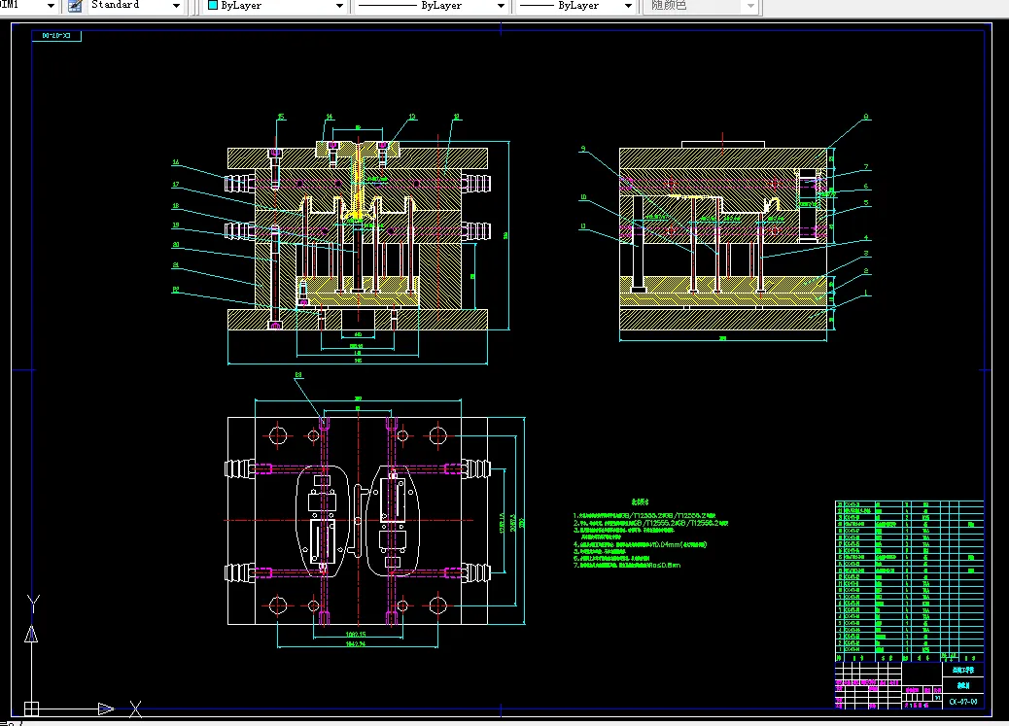This screenshot has width=1009, height=726.
Task: Click the 1062.15 dimension text
Action: coord(356,635)
